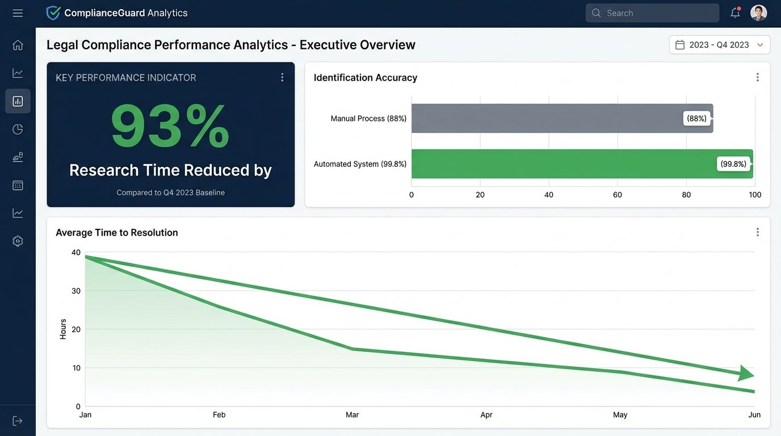Screen dimensions: 781x436
Task: Open the hamburger menu in top bar
Action: point(18,13)
